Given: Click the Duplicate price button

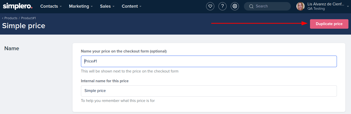Looking at the screenshot, I should pyautogui.click(x=329, y=24).
